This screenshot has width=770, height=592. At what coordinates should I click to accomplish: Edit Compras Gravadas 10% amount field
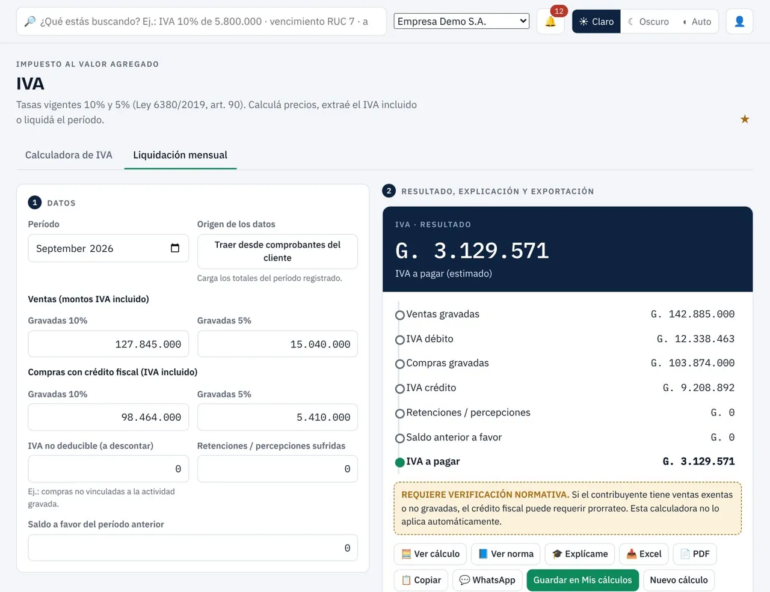[108, 417]
